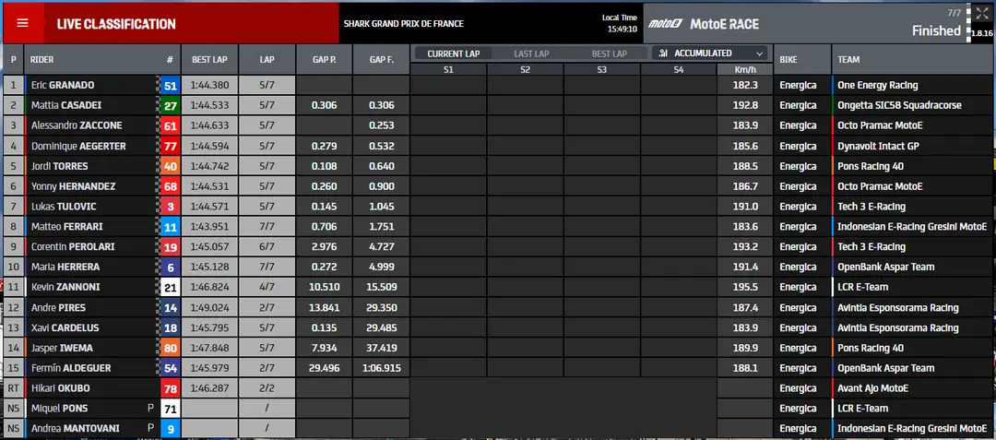Select rider Mattia CASADEI

click(x=66, y=105)
